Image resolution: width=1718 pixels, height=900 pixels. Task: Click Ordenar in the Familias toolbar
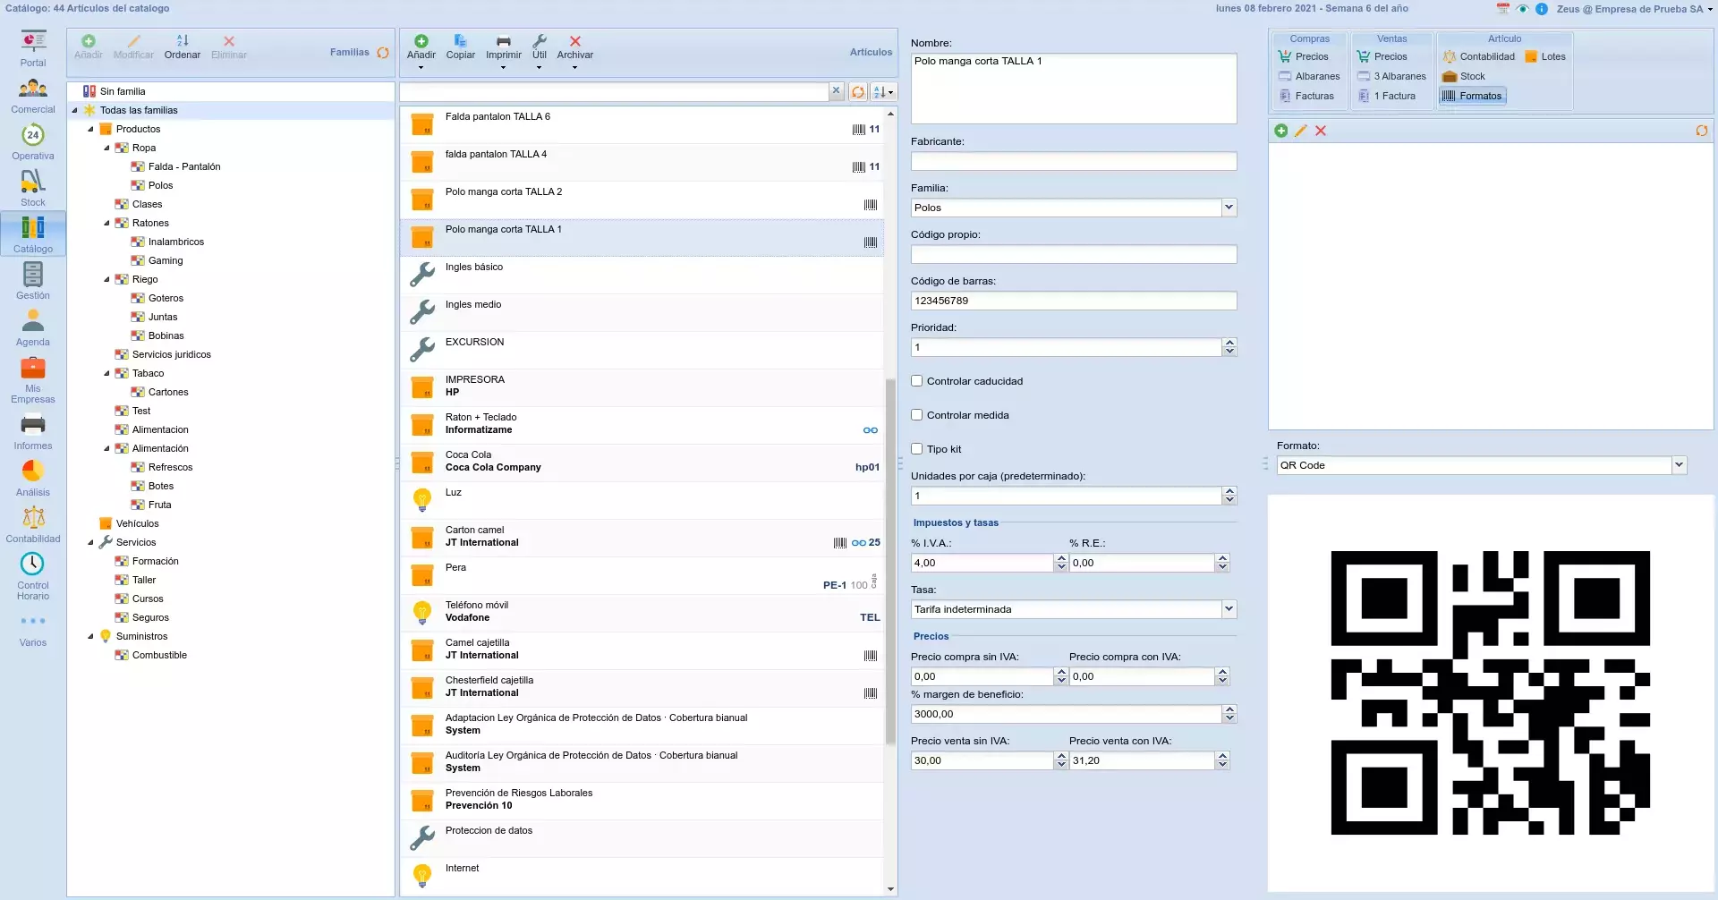point(183,47)
